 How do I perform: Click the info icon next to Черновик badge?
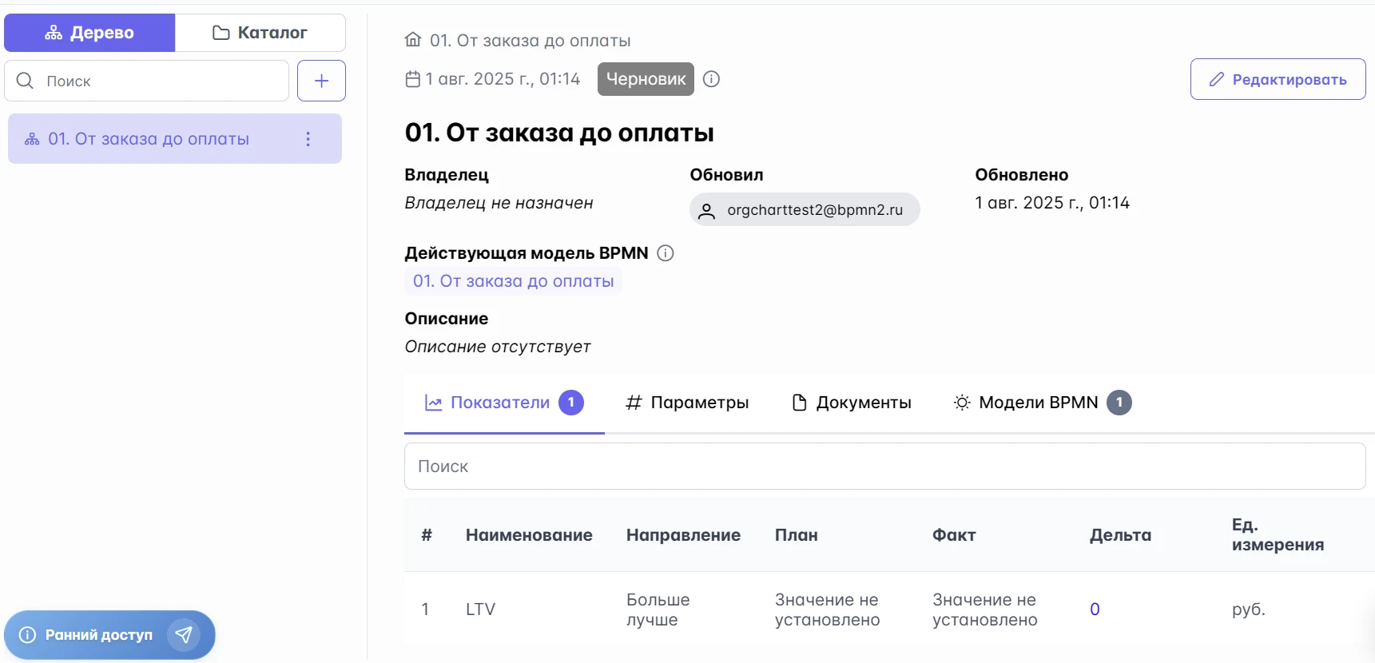(711, 79)
